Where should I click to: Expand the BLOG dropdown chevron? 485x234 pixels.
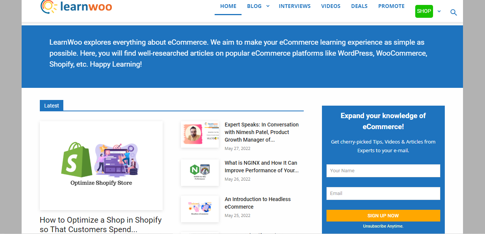click(x=268, y=6)
